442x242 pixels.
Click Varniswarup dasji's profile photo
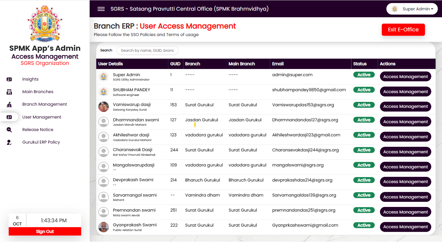pyautogui.click(x=103, y=107)
